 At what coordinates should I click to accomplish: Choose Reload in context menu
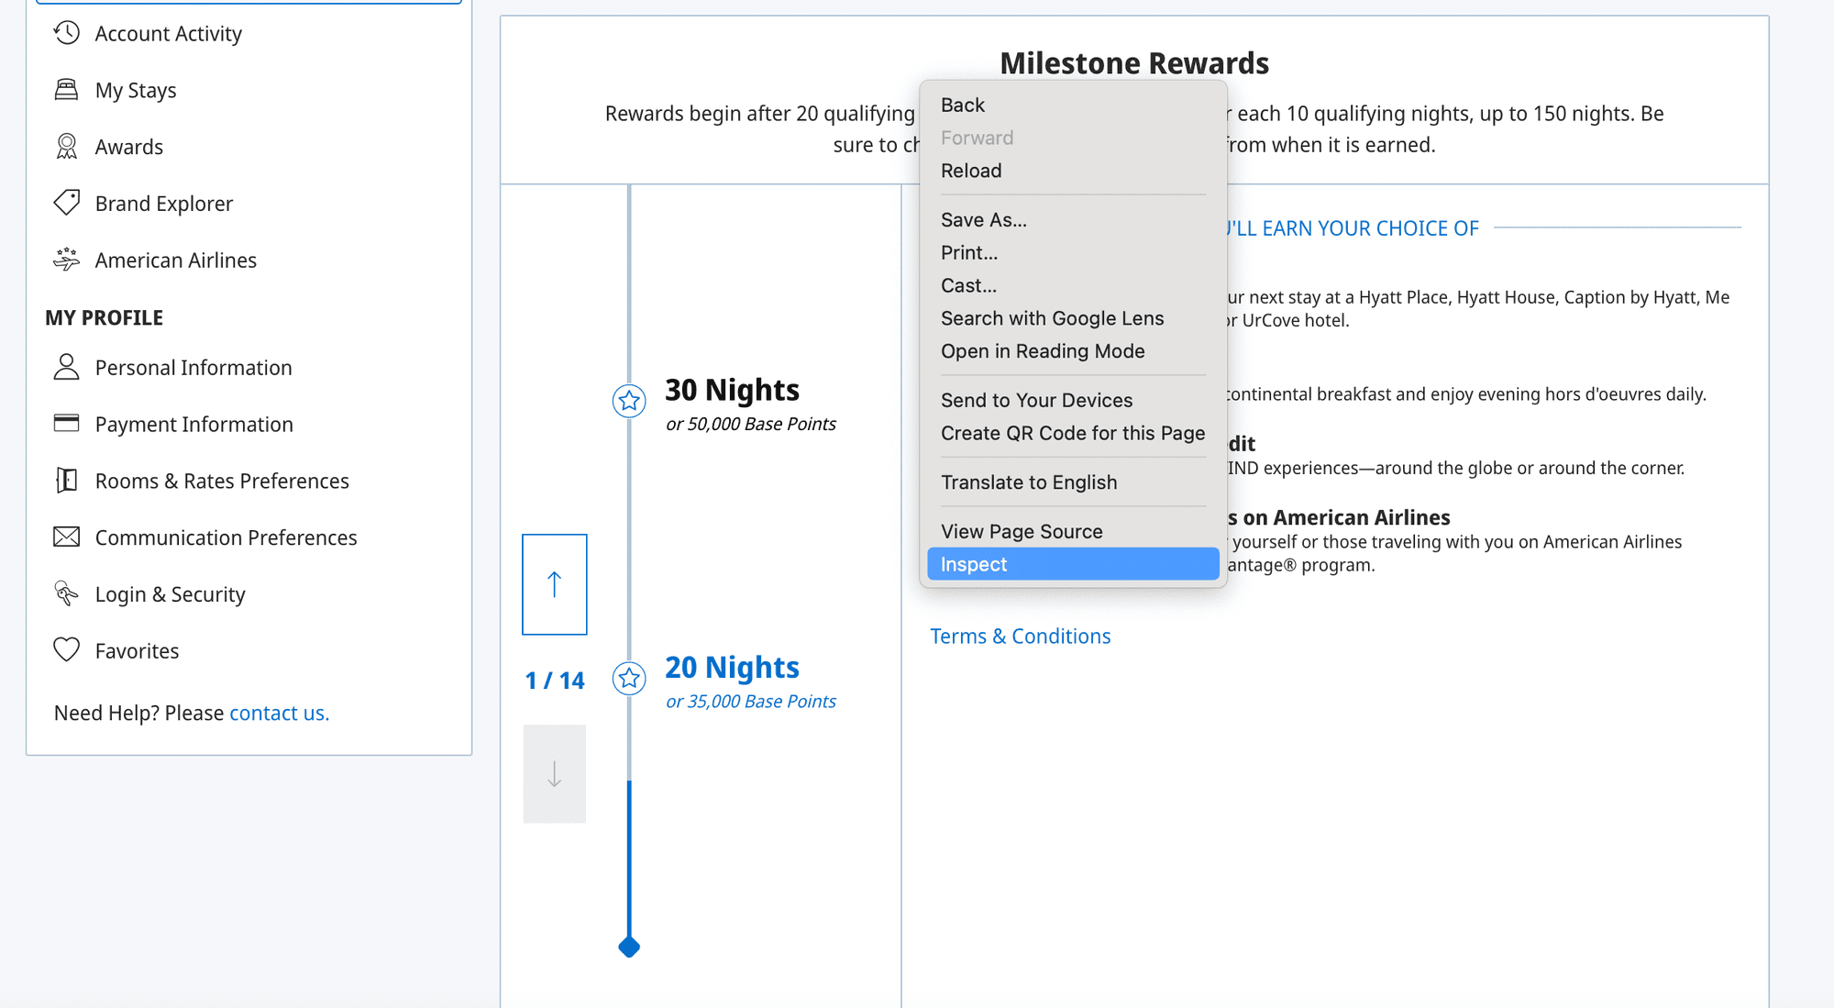pyautogui.click(x=1073, y=171)
